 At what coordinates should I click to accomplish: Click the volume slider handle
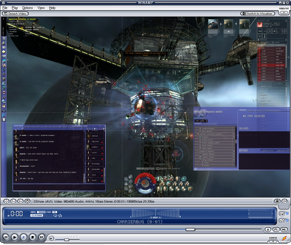(67, 240)
